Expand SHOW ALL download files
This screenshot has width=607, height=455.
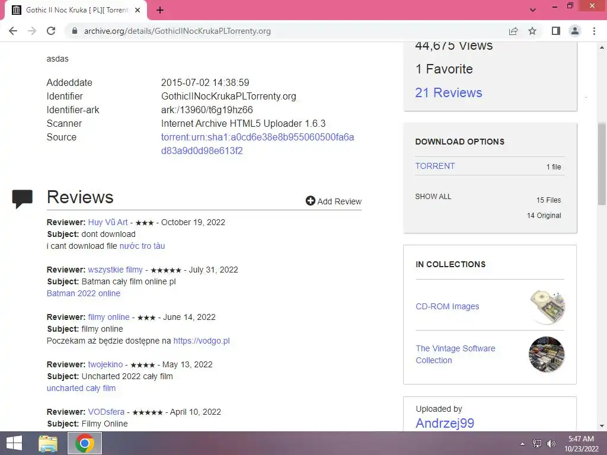pos(433,197)
